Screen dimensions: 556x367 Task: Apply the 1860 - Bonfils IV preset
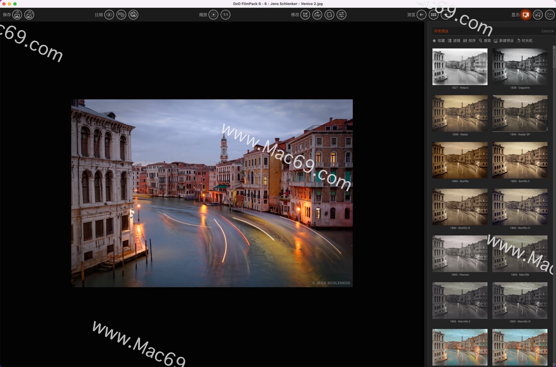pos(520,207)
